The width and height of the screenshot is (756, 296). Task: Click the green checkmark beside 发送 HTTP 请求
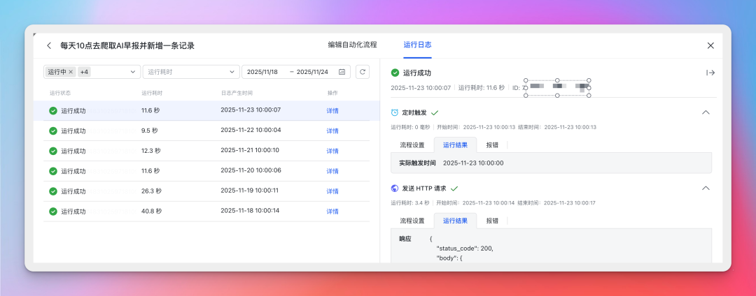454,188
